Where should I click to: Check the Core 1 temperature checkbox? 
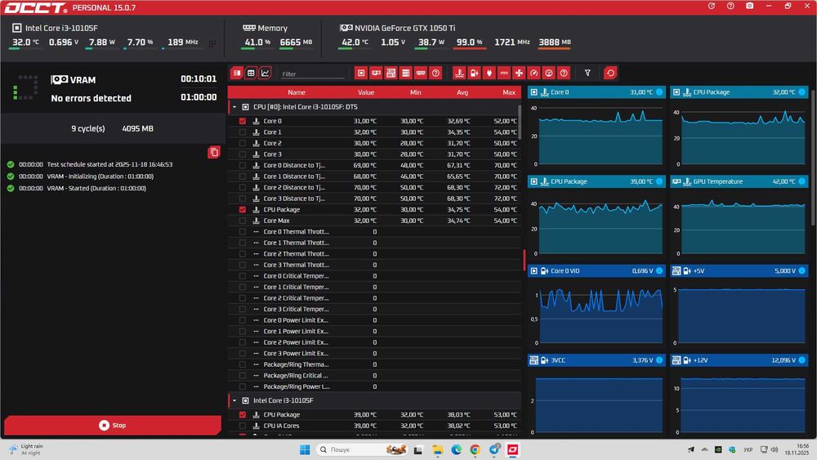tap(243, 132)
